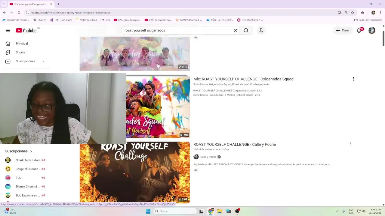Clear the search box with the X
The image size is (385, 216).
(236, 30)
